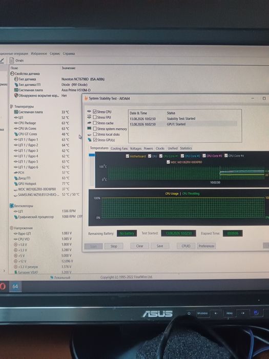Click the Значение column header

[68, 68]
